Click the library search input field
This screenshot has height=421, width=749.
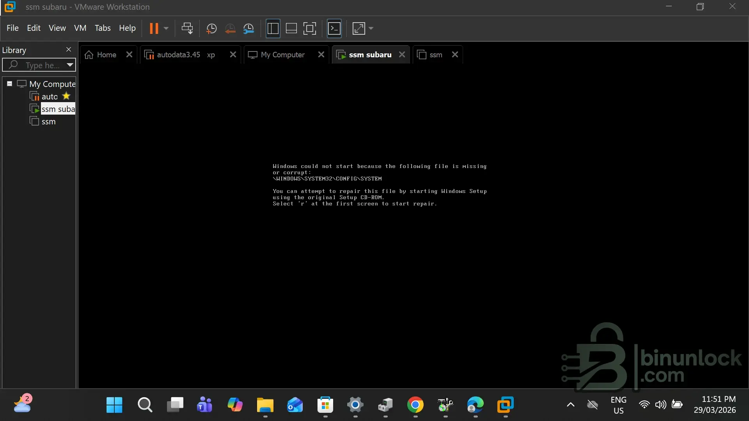[42, 65]
